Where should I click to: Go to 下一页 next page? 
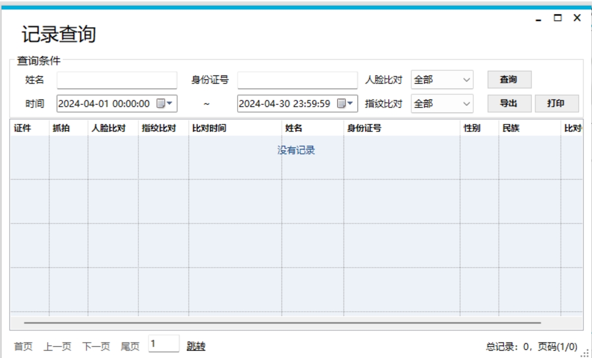pyautogui.click(x=96, y=347)
